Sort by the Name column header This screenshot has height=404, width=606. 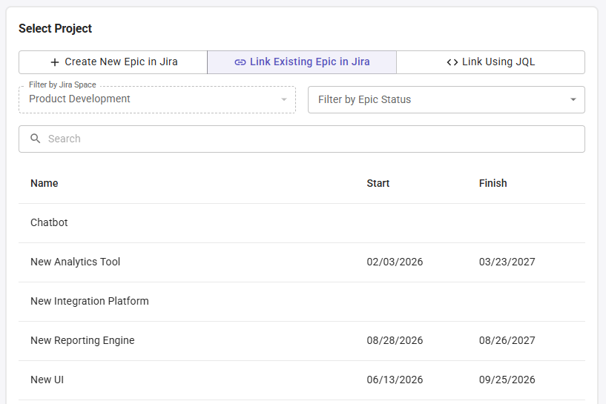[45, 183]
